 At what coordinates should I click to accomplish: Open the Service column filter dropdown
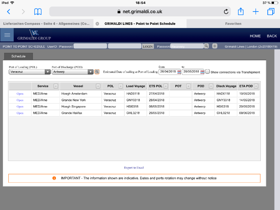click(56, 86)
